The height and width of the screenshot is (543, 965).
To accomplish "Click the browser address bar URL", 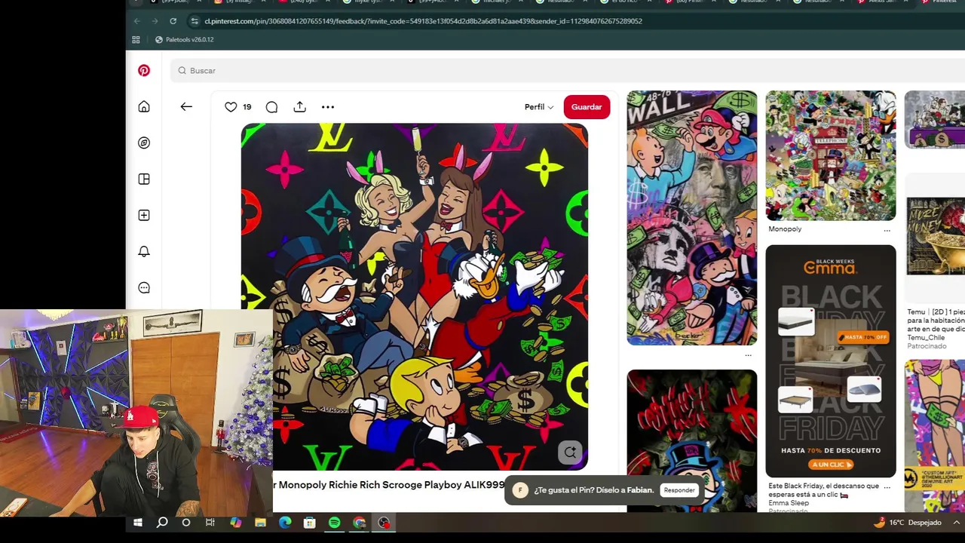I will coord(423,21).
